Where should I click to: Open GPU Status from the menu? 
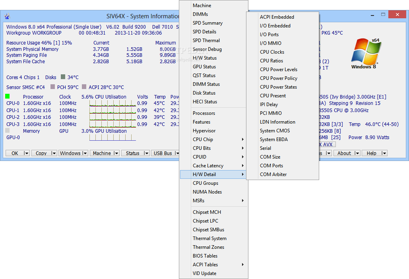tap(213, 66)
